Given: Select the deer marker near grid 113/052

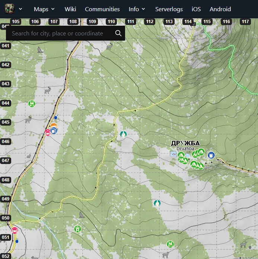Looking at the screenshot, I should coord(166,255).
